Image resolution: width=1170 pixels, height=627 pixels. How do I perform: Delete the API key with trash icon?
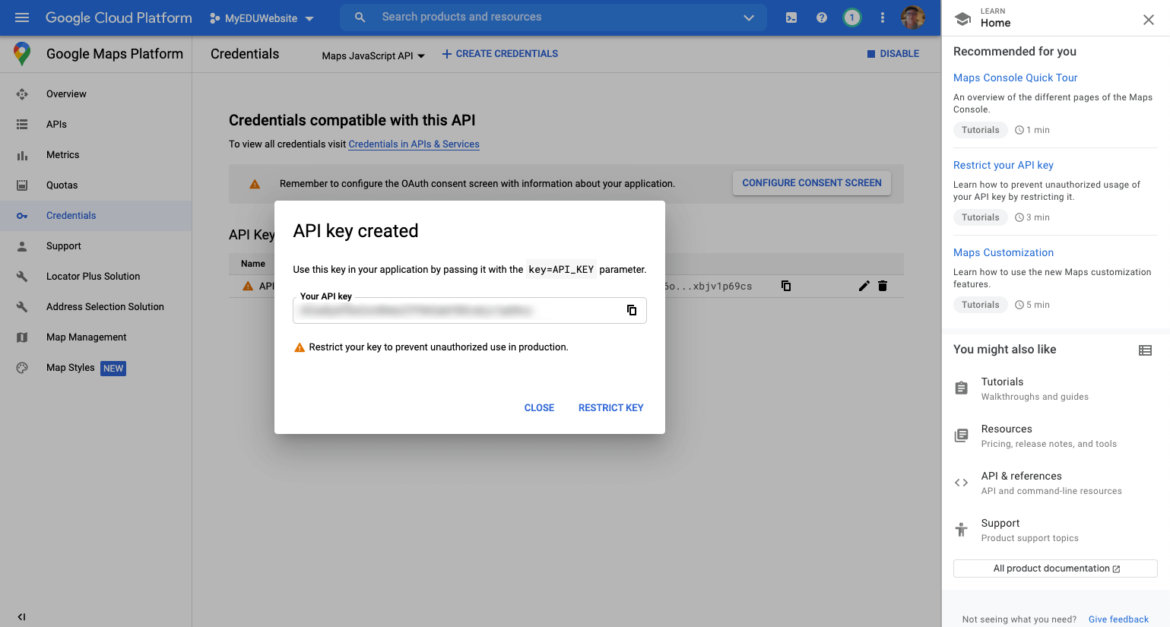pyautogui.click(x=883, y=286)
